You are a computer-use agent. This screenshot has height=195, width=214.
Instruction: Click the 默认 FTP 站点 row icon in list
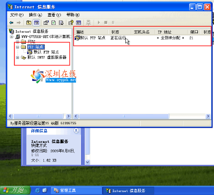click(x=77, y=38)
